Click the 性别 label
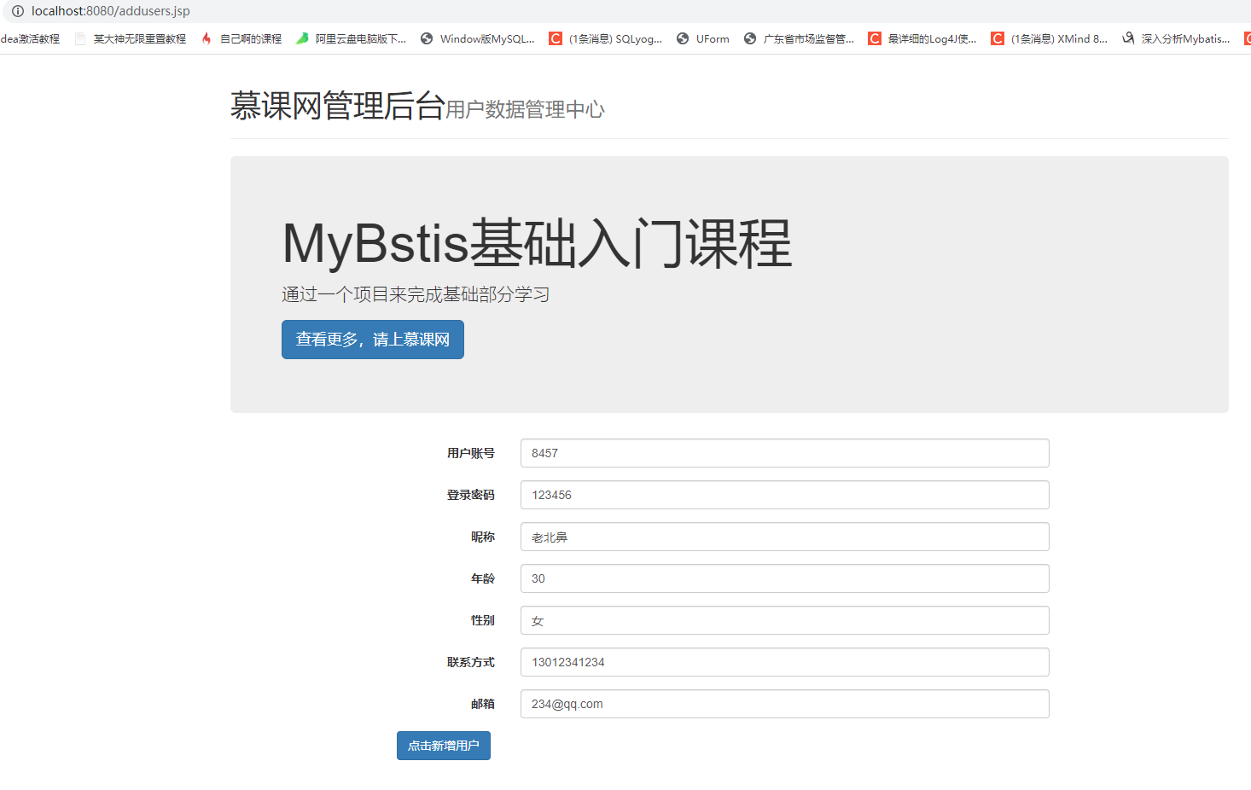The image size is (1251, 790). [x=483, y=620]
